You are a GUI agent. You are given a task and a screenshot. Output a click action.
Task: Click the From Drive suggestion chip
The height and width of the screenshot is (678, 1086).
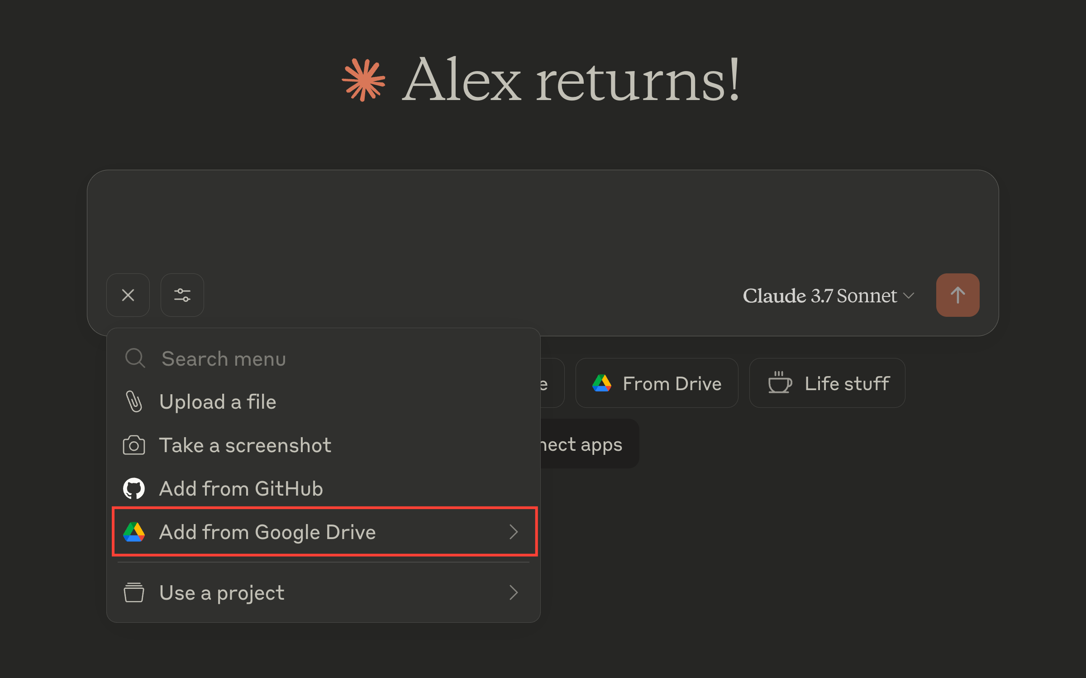click(x=657, y=383)
